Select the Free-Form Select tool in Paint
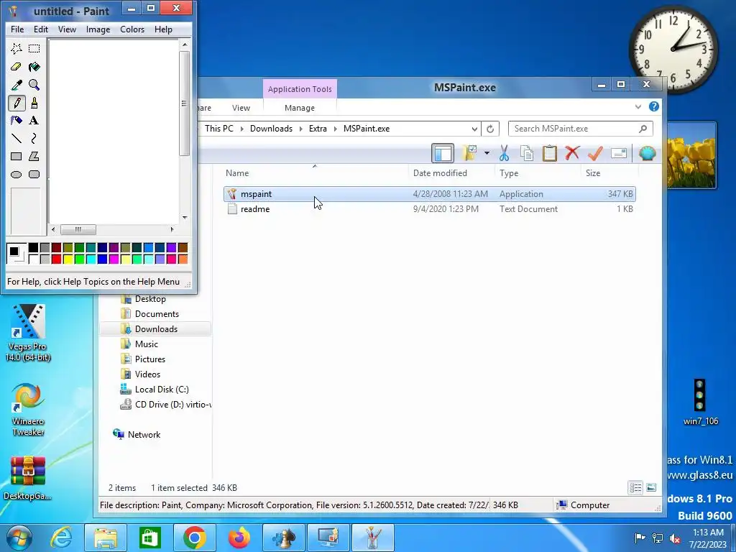The width and height of the screenshot is (736, 552). [x=17, y=49]
